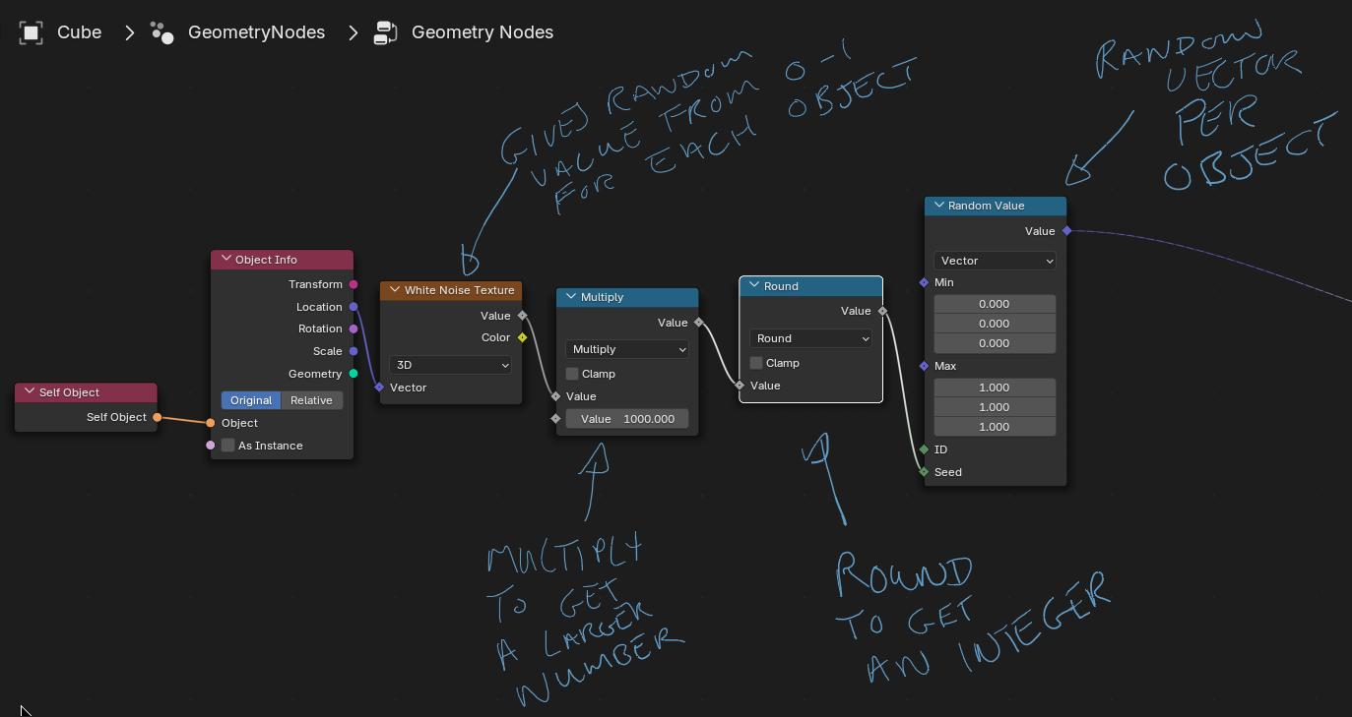Viewport: 1352px width, 717px height.
Task: Click the Rotation output socket on Object Info
Action: point(354,329)
